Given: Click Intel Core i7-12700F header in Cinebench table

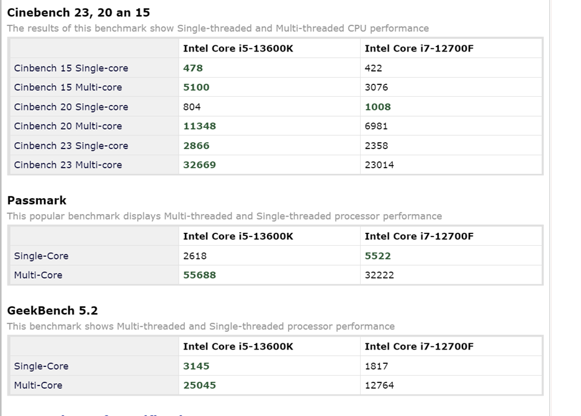Looking at the screenshot, I should pos(419,48).
